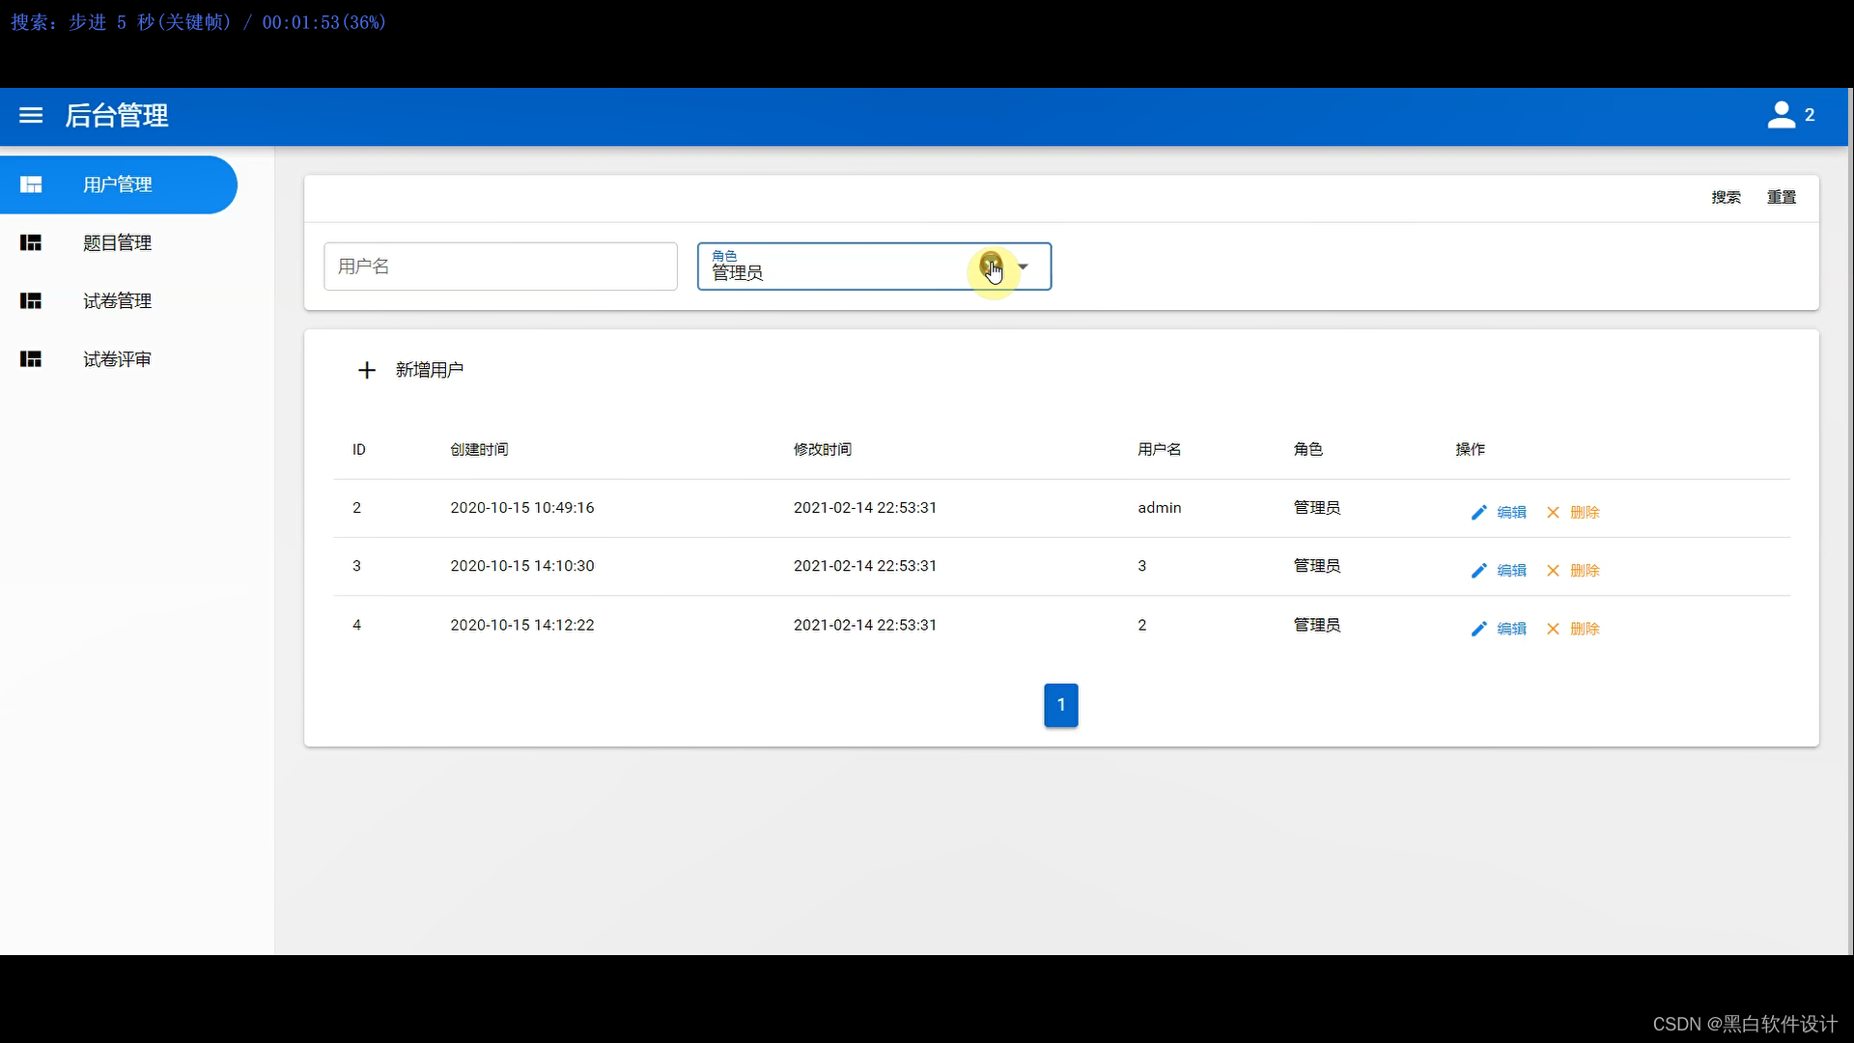Open the 角色 管理员 select box
This screenshot has width=1854, height=1043.
[830, 267]
